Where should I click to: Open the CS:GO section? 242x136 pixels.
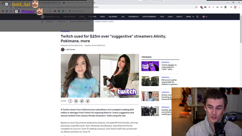pos(82,17)
